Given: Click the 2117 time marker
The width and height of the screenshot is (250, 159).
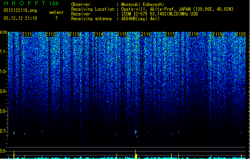Looking at the screenshot, I should (170, 34).
